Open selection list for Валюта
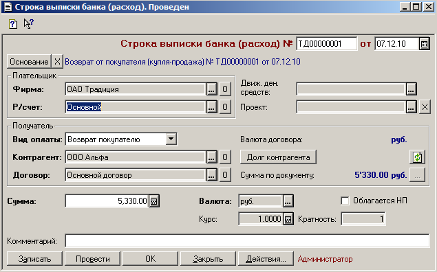Image resolution: width=437 pixels, height=272 pixels. coord(288,201)
